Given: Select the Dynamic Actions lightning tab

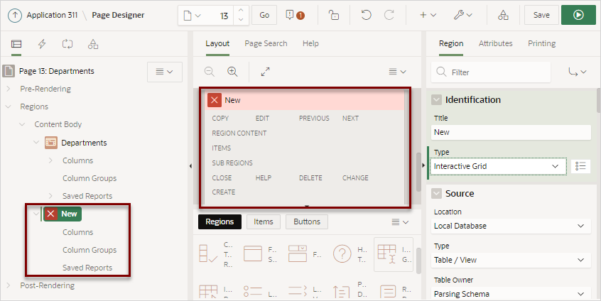Looking at the screenshot, I should pyautogui.click(x=42, y=44).
